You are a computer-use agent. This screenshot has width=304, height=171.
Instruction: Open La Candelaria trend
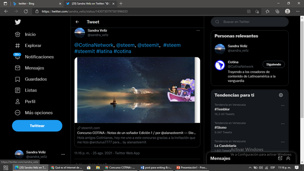pos(225,146)
